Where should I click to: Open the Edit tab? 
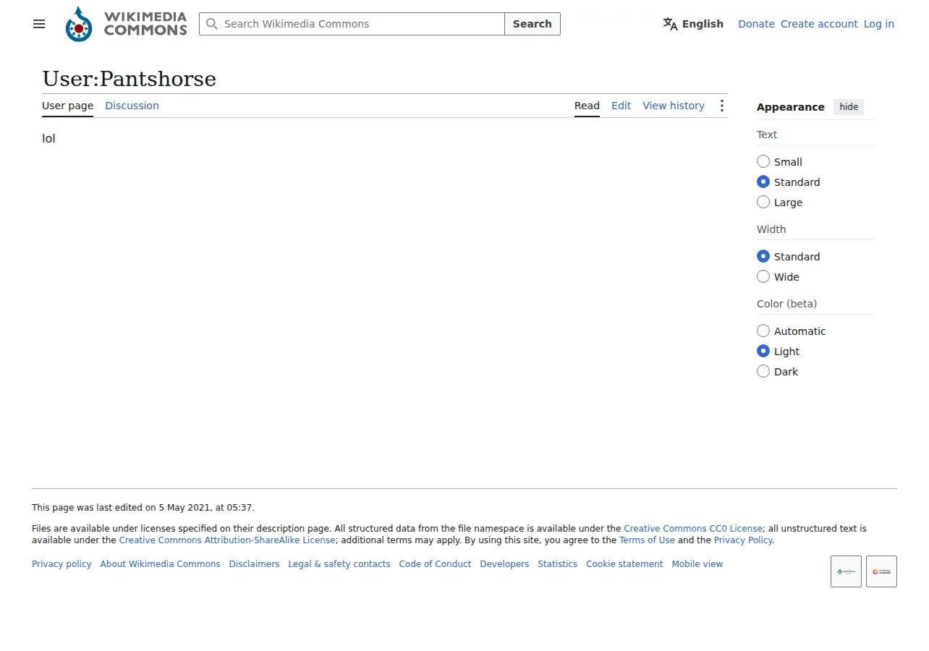[621, 106]
